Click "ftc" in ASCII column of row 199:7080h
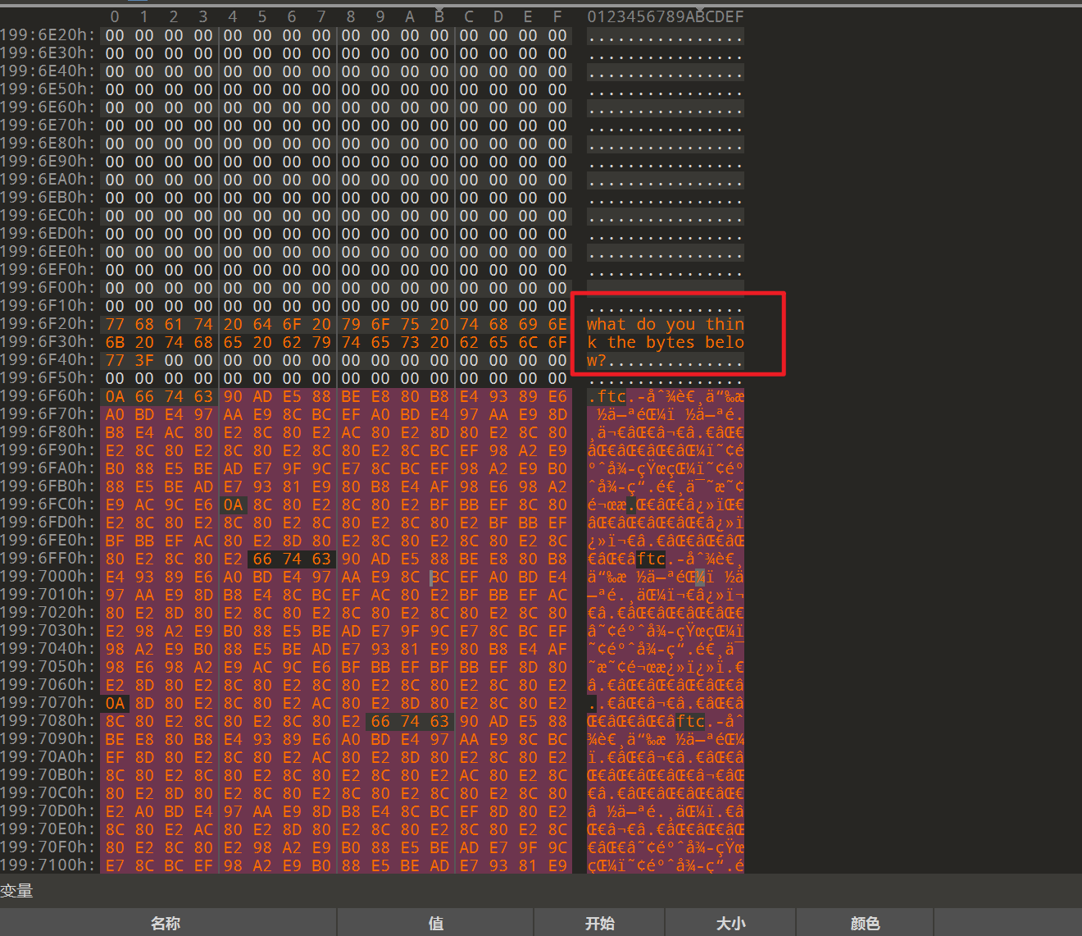 690,721
